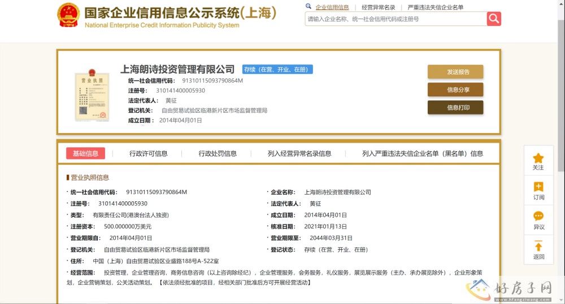Open the 行政许可信息 tab
This screenshot has height=304, width=565.
click(x=149, y=153)
